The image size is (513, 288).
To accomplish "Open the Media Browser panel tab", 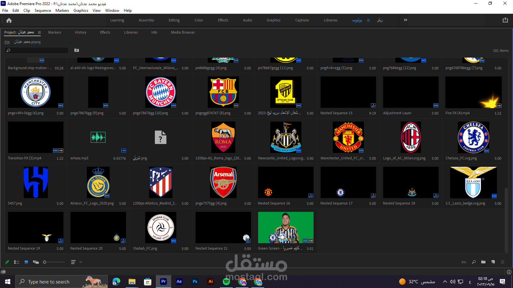I will [x=183, y=32].
